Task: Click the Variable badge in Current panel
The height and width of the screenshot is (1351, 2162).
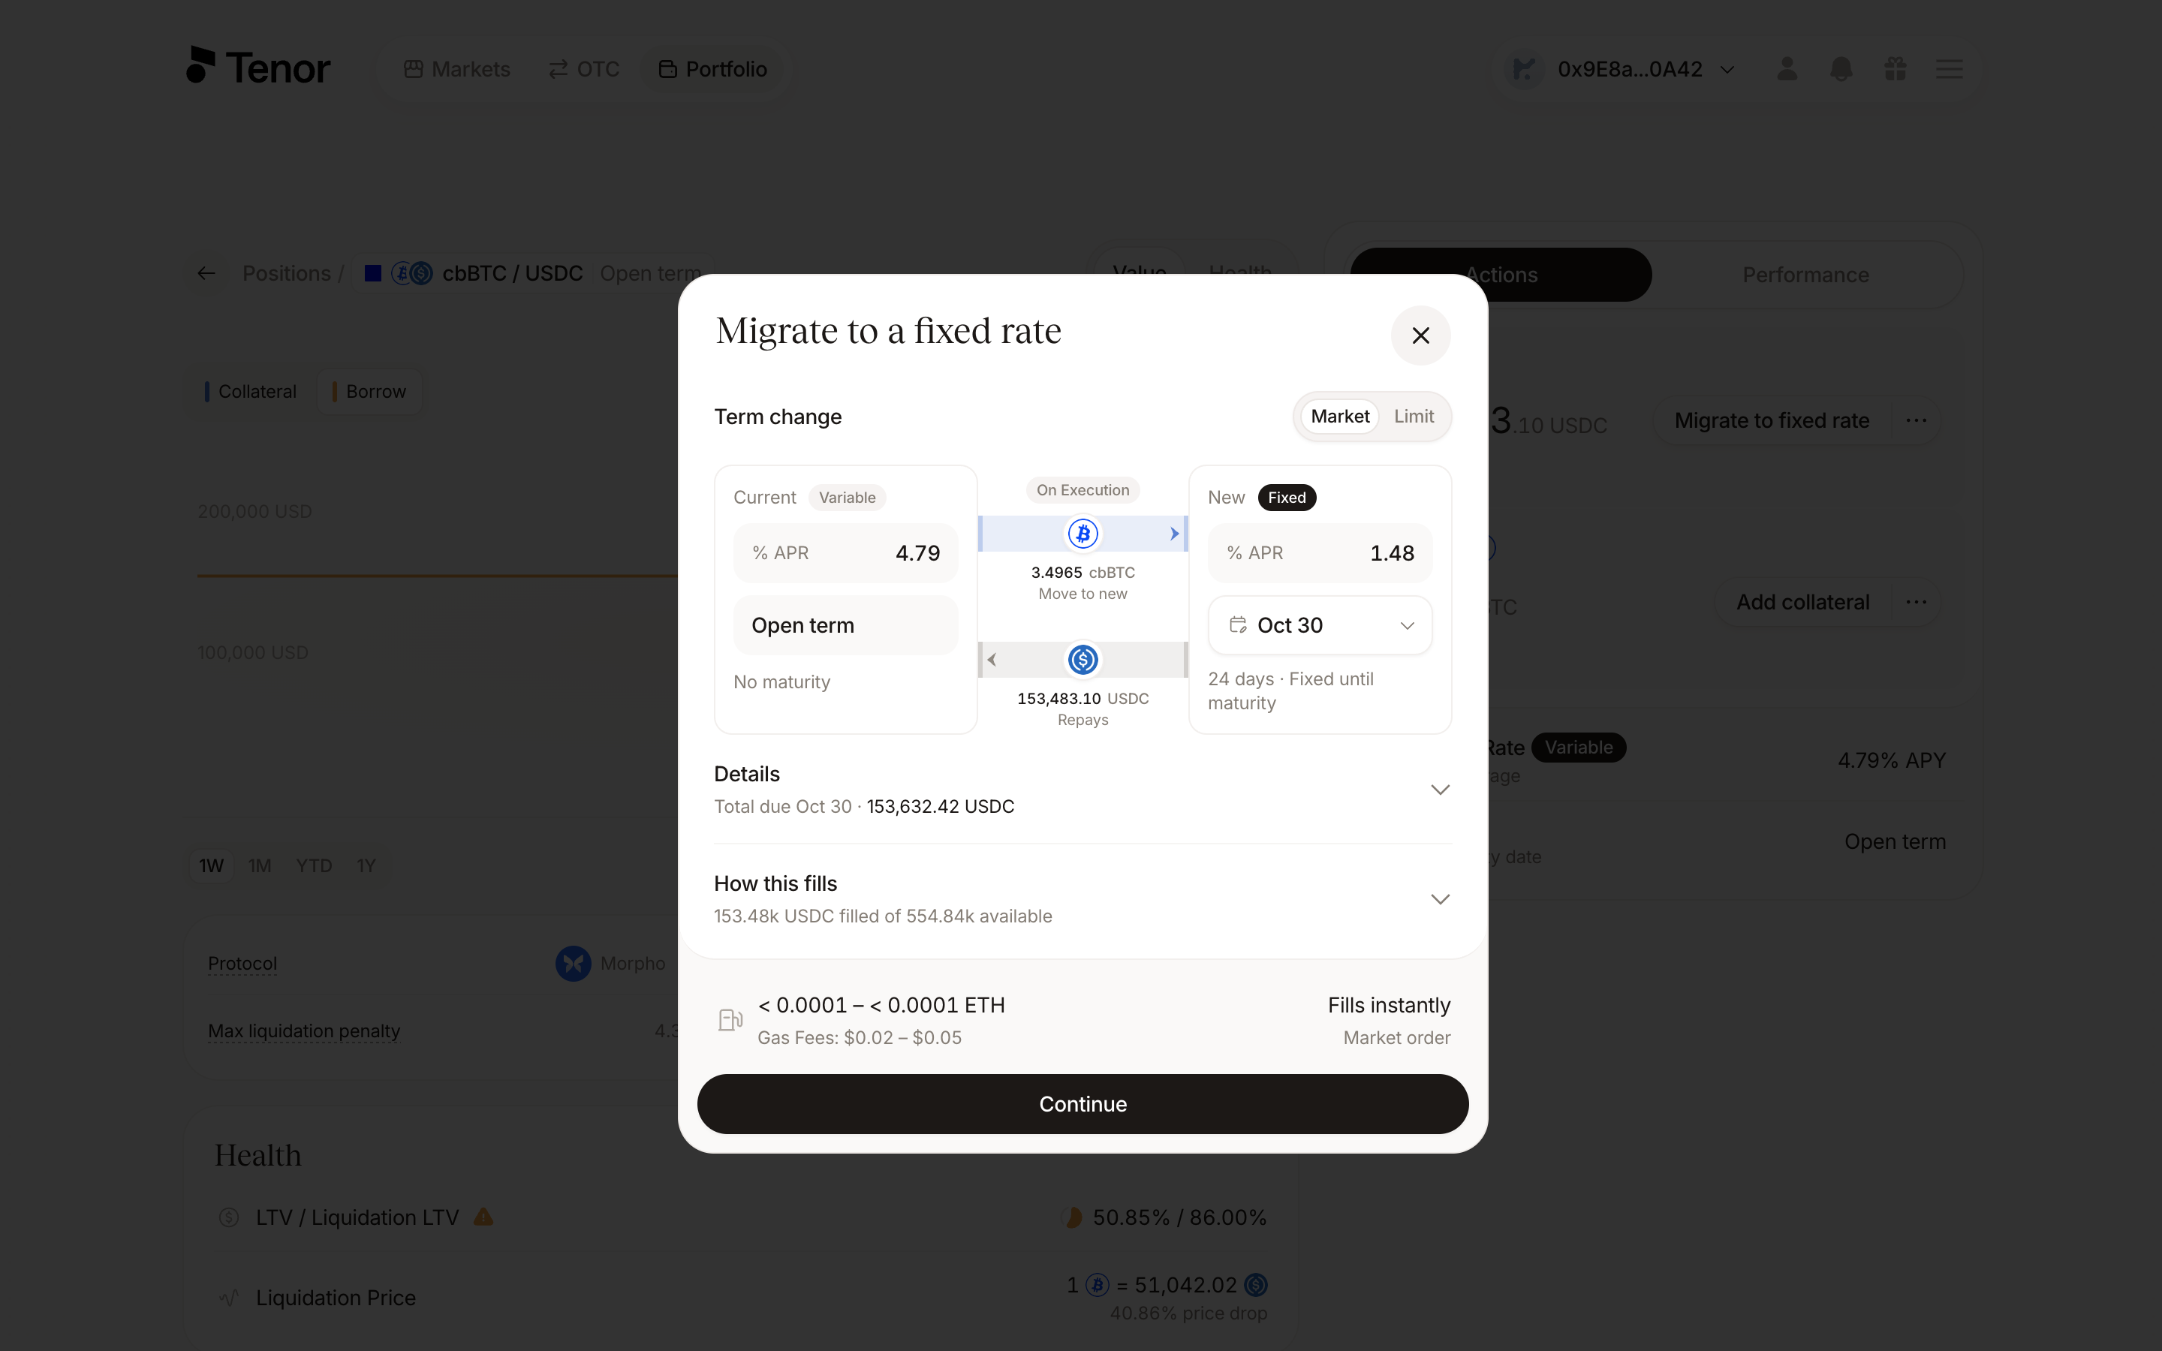Action: (847, 498)
